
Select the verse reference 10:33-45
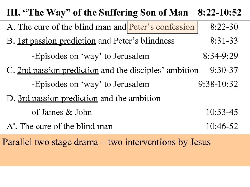point(222,112)
